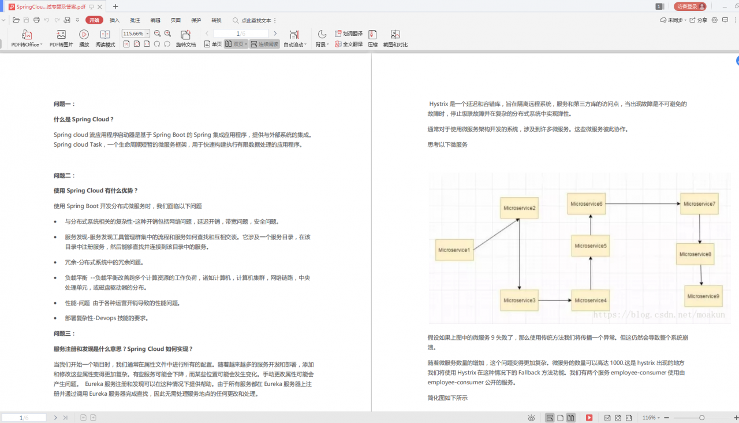Switch to the 批注 ribbon tab
Viewport: 739px width, 423px height.
coord(135,20)
